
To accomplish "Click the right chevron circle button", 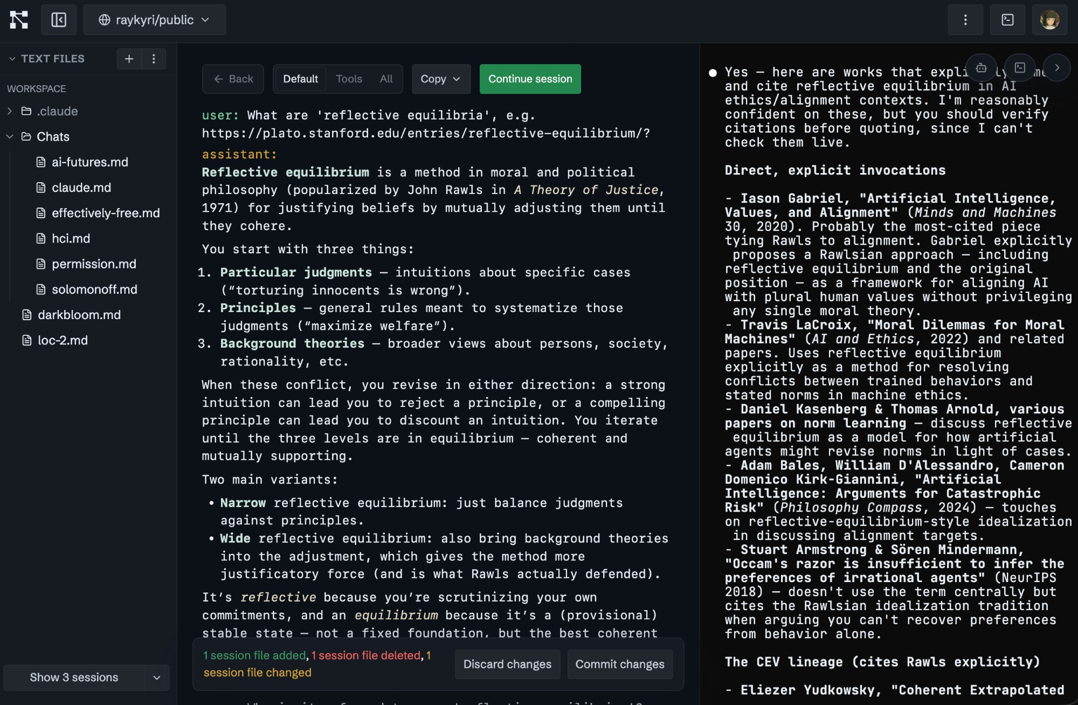I will pyautogui.click(x=1056, y=68).
